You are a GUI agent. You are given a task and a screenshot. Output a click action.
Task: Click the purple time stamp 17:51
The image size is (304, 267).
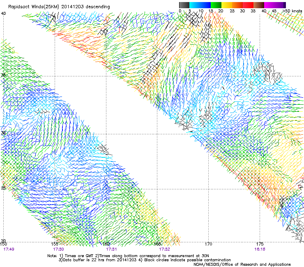[x=111, y=249]
